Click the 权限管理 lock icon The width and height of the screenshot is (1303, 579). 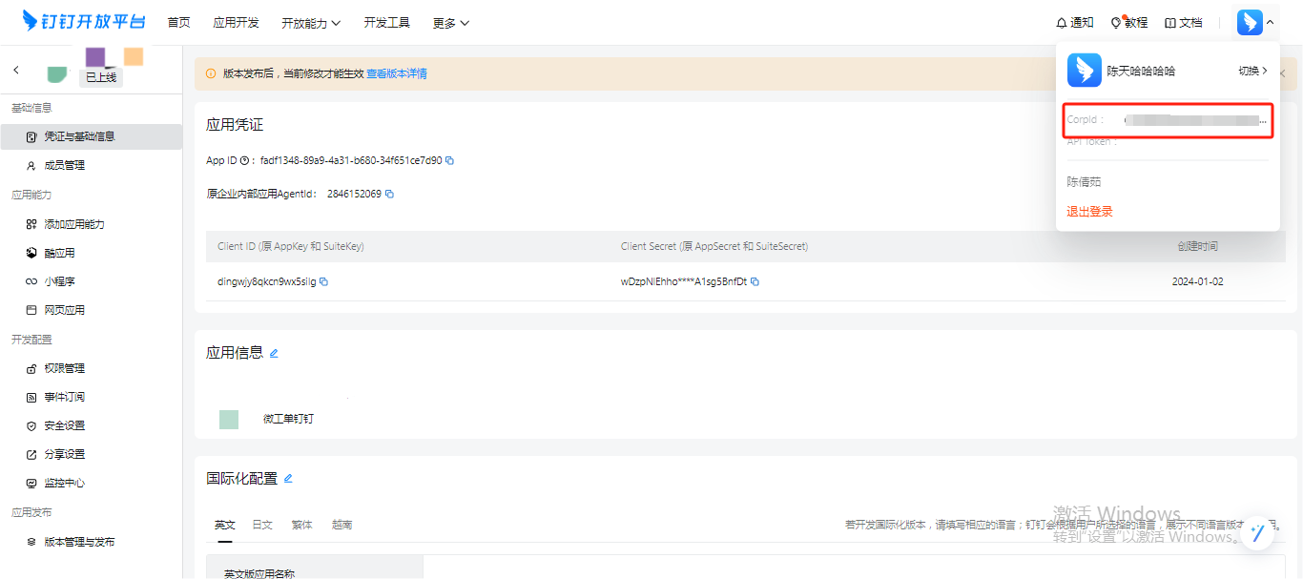(x=31, y=368)
